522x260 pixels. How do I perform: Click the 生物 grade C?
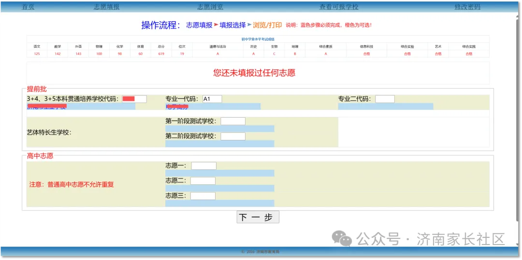pyautogui.click(x=275, y=54)
